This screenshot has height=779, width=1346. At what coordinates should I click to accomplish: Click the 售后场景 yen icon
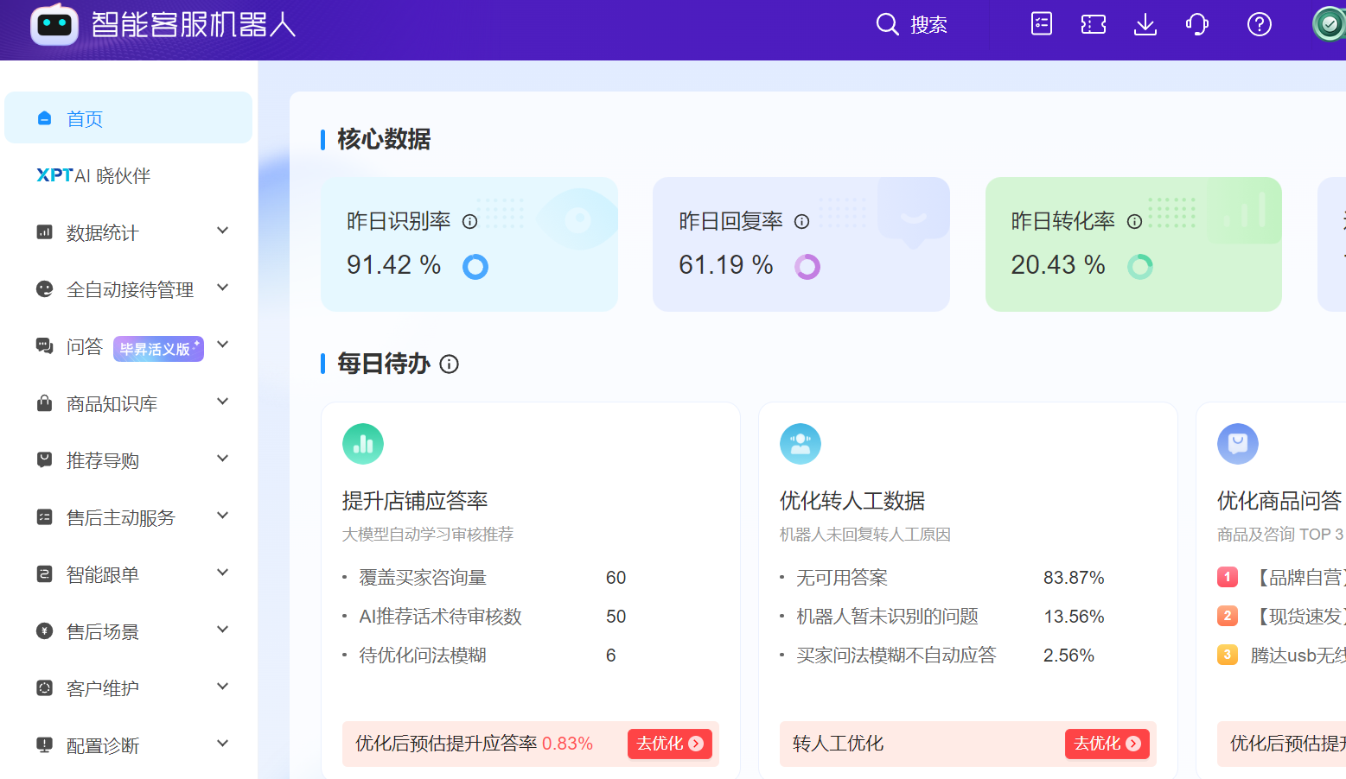coord(44,630)
